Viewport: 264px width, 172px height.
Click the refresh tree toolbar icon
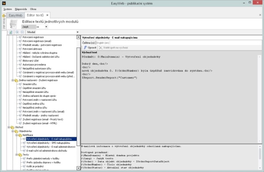pyautogui.click(x=11, y=32)
